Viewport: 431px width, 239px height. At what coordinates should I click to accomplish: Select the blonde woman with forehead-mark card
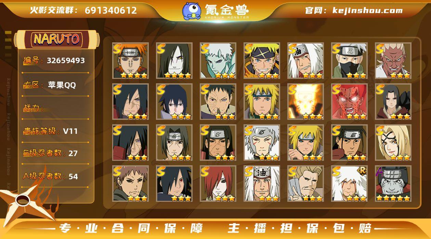coord(393,143)
